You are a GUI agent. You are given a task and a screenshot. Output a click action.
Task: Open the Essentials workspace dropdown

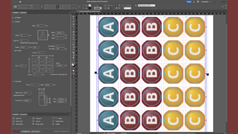tap(206, 2)
